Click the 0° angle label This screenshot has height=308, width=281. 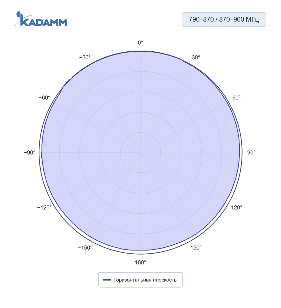click(x=140, y=43)
